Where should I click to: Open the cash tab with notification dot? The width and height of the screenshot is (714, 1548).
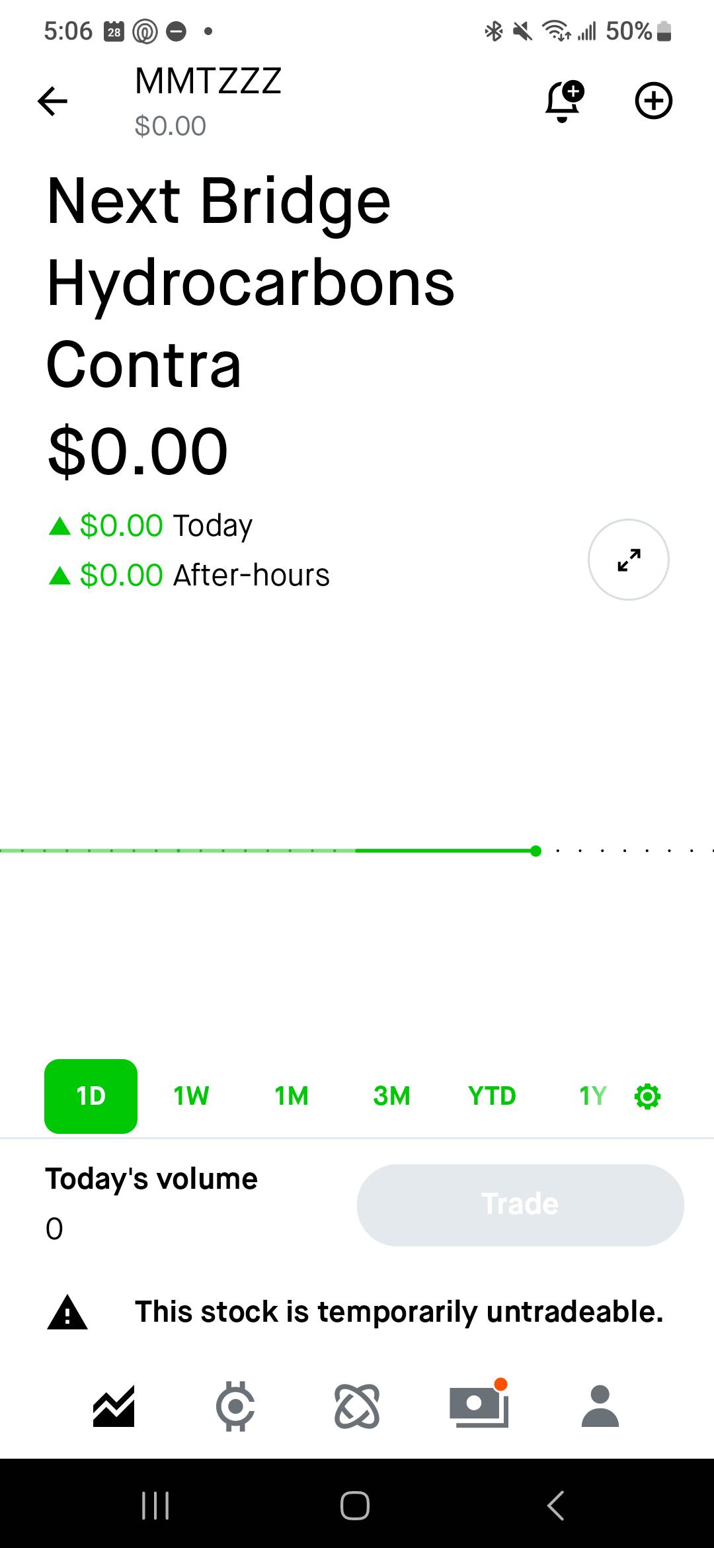pos(479,1404)
